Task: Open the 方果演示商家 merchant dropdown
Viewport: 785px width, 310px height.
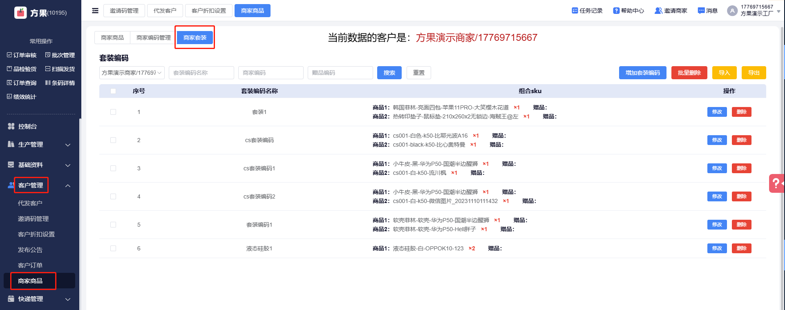Action: (x=132, y=73)
